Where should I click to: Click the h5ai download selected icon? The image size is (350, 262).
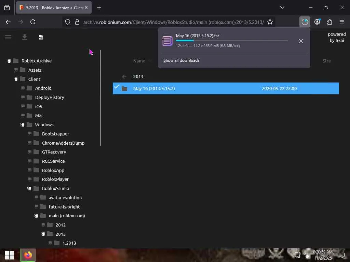pos(25,37)
